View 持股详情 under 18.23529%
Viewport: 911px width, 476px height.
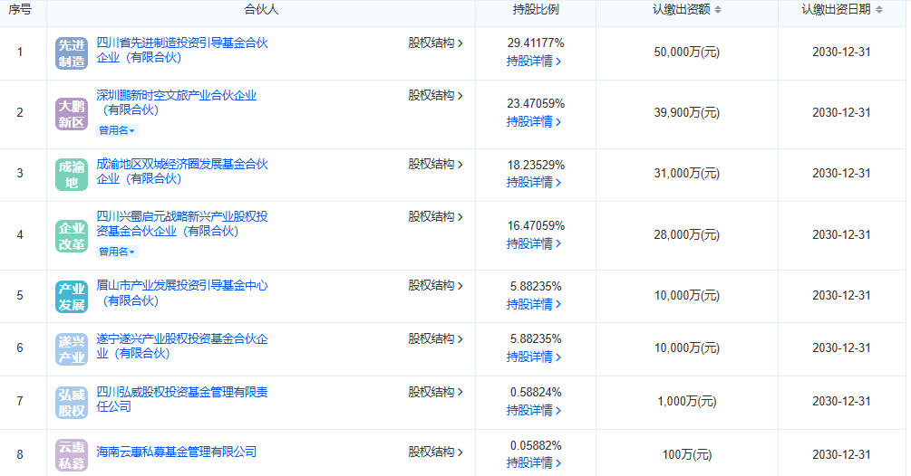coord(533,183)
